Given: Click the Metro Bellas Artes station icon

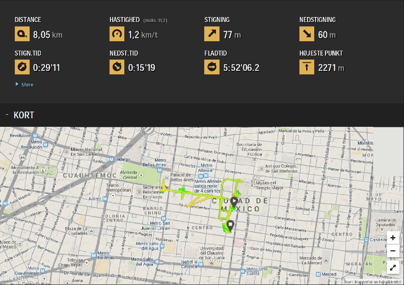Looking at the screenshot, I should [160, 170].
